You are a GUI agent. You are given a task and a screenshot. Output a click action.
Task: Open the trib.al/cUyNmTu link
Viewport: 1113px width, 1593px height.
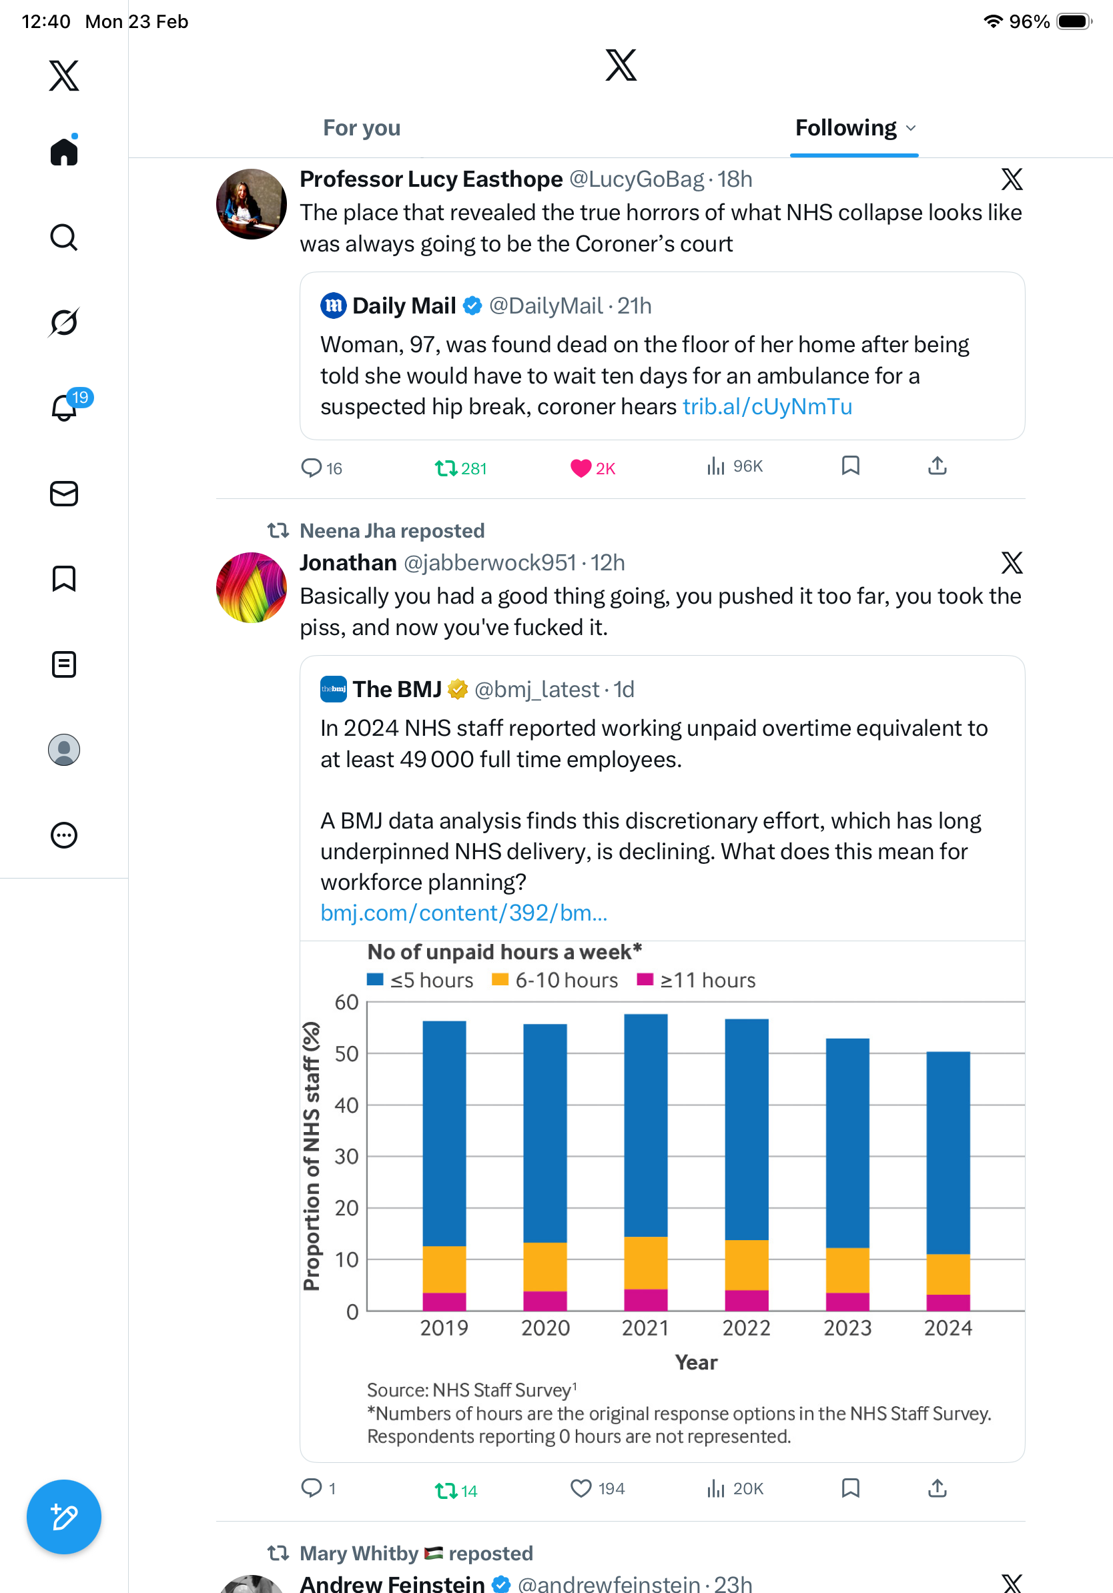click(767, 406)
